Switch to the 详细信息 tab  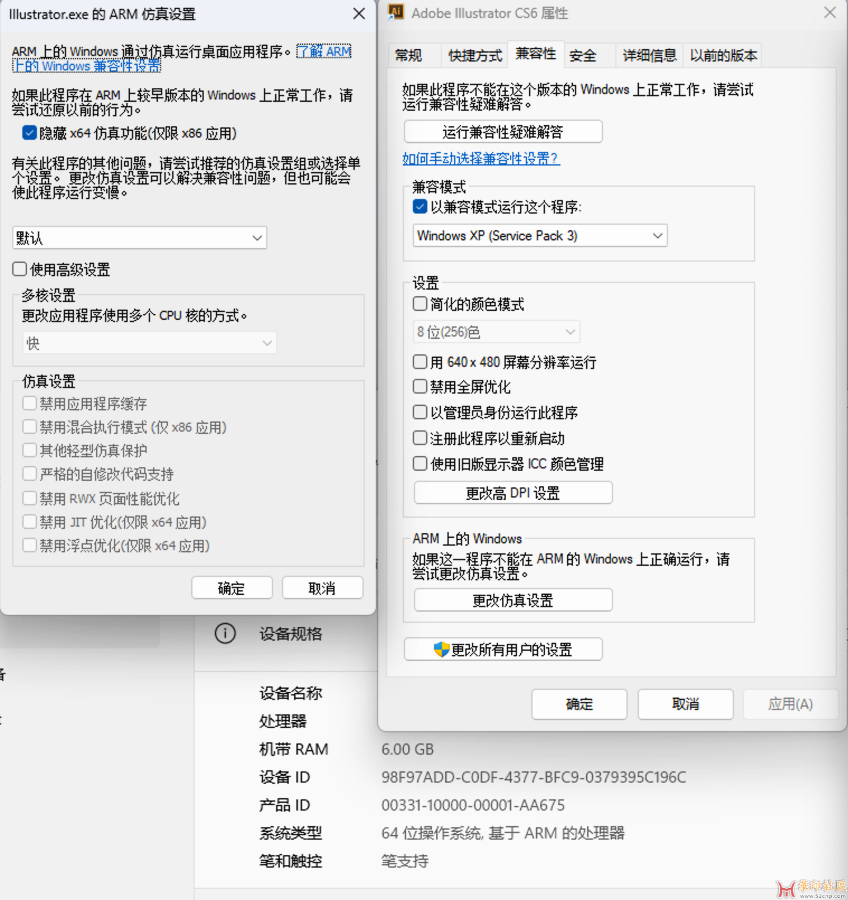tap(649, 55)
